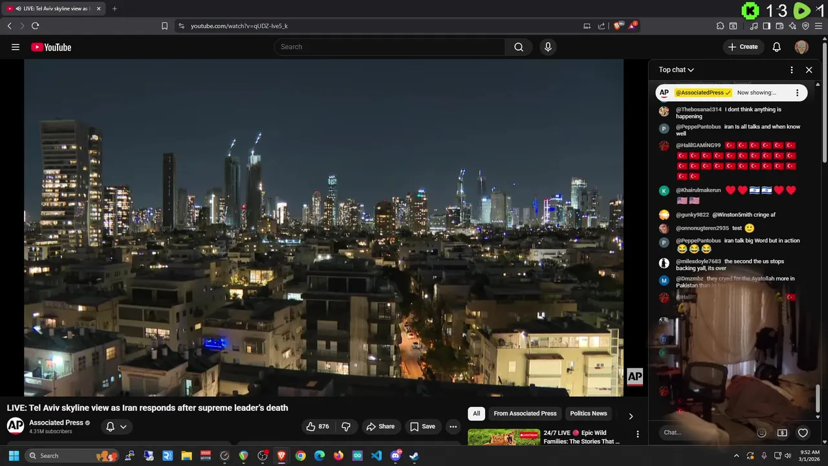This screenshot has width=828, height=466.
Task: Open options for the Epic Wild Families video
Action: [637, 434]
